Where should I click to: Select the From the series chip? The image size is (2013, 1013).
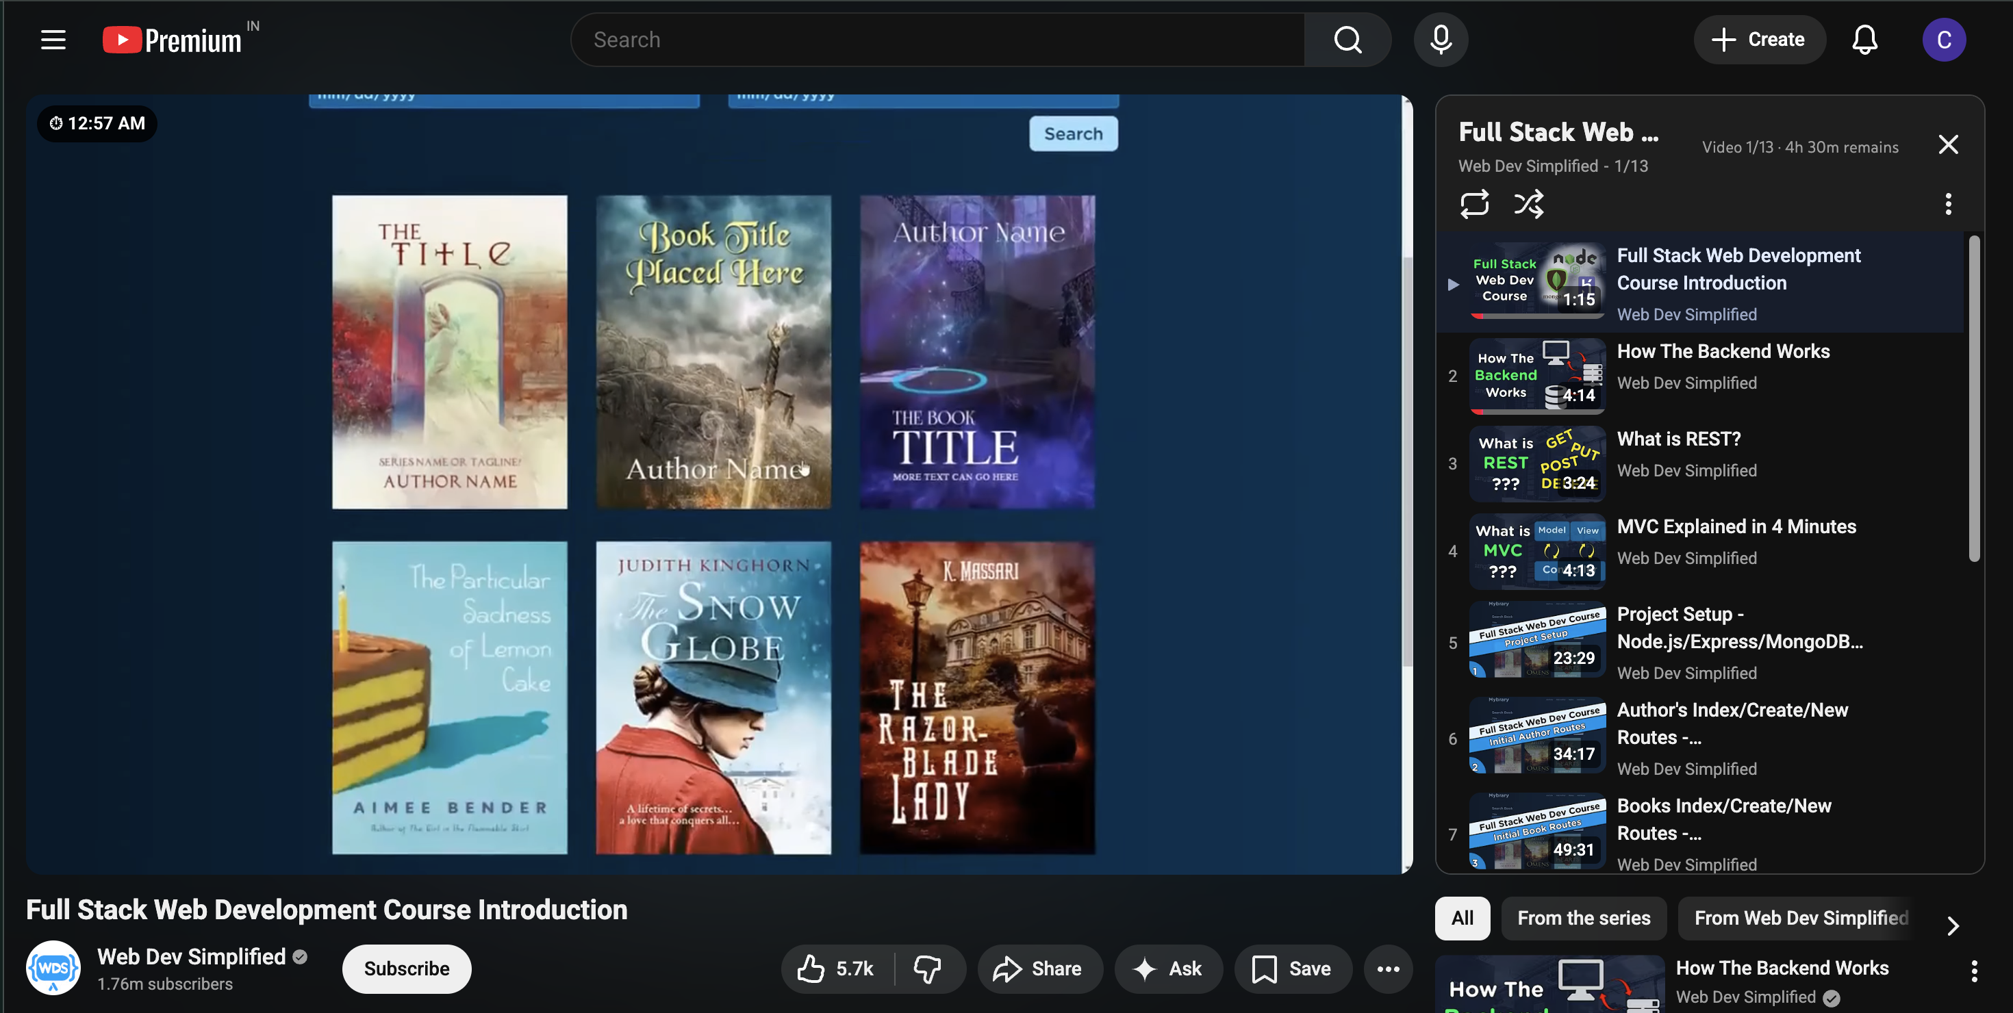[x=1584, y=918]
